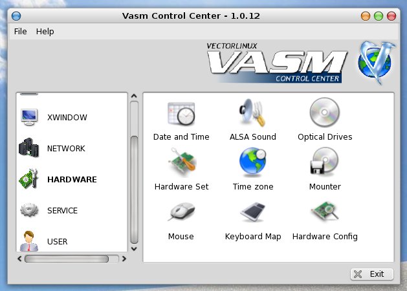This screenshot has width=407, height=291.
Task: Click the vertical scrollbar thumb of category list
Action: pyautogui.click(x=134, y=190)
